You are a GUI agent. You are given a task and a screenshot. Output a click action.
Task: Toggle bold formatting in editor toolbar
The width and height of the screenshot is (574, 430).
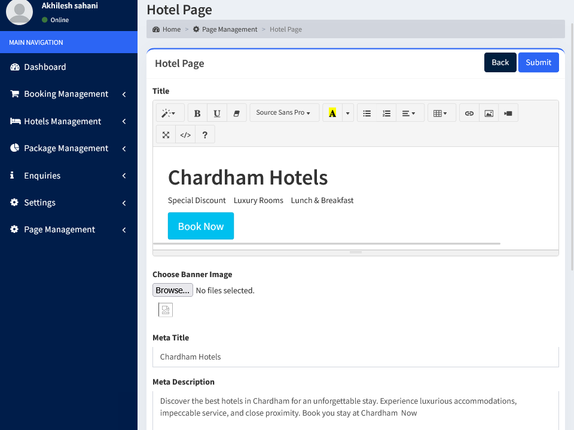[x=197, y=113]
